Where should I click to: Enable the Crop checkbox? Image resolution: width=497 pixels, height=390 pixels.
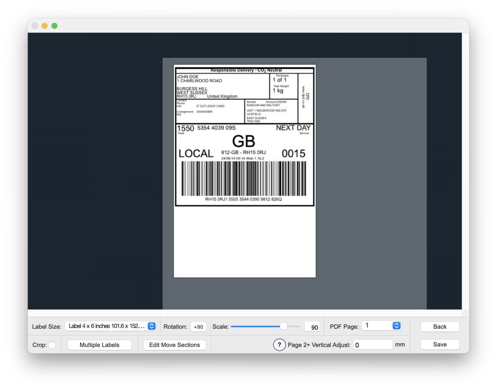[x=52, y=345]
